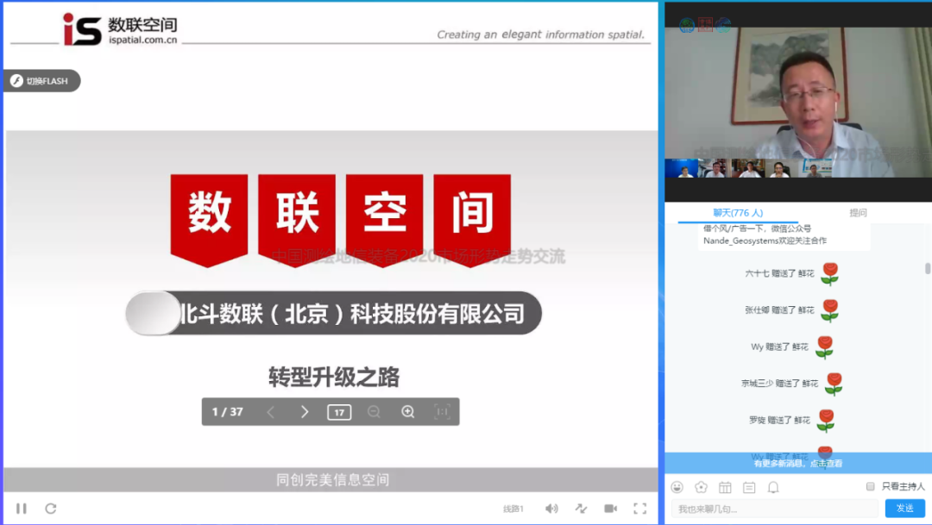Viewport: 932px width, 525px height.
Task: Click the notification bell icon in chat
Action: point(773,487)
